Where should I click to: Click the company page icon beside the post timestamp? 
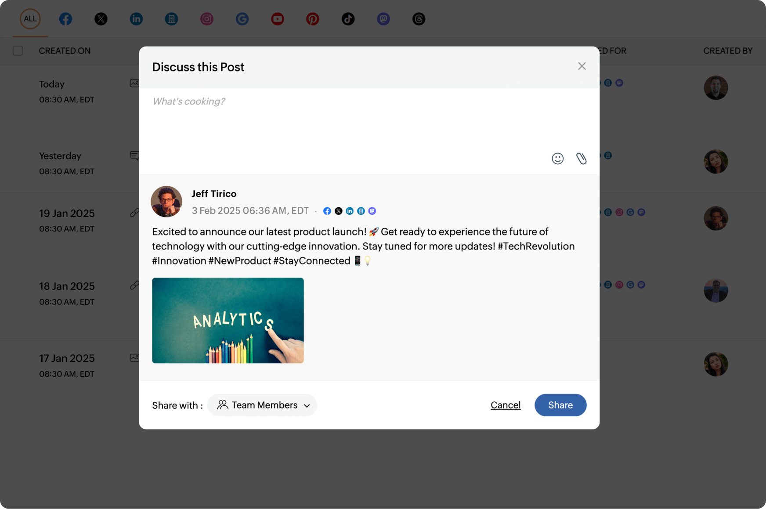pos(361,211)
